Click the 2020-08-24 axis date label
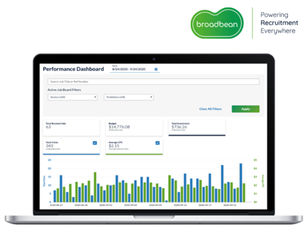This screenshot has width=307, height=230. 56,205
